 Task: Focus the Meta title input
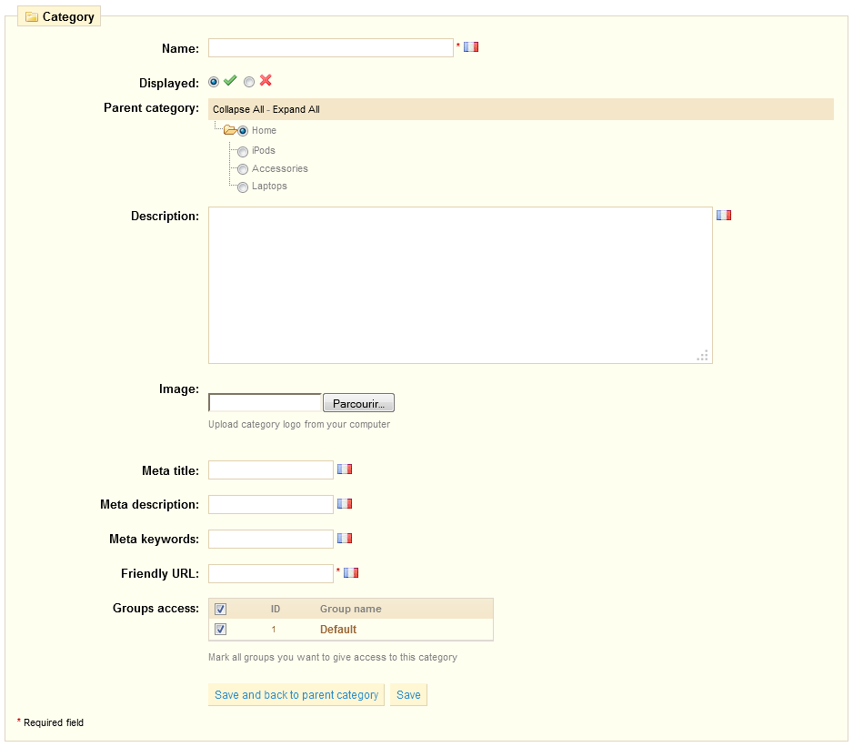tap(271, 469)
